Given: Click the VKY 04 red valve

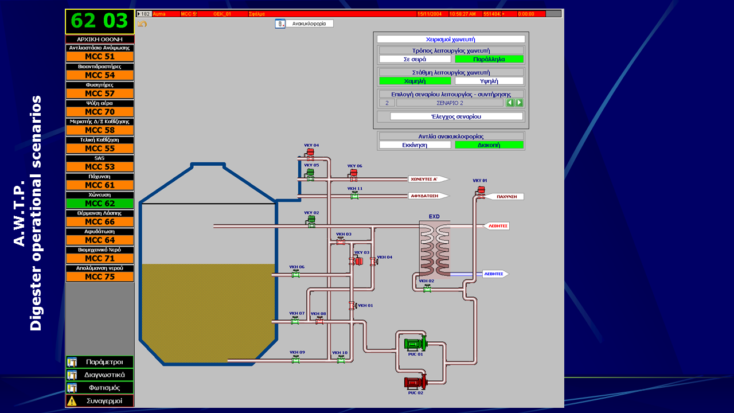Looking at the screenshot, I should 310,154.
